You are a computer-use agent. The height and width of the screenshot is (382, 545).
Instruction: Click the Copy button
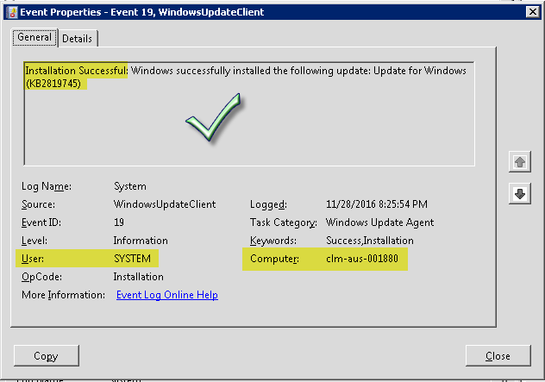pos(47,355)
